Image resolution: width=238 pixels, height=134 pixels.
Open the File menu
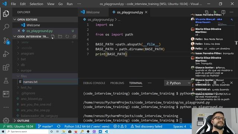pos(13,4)
